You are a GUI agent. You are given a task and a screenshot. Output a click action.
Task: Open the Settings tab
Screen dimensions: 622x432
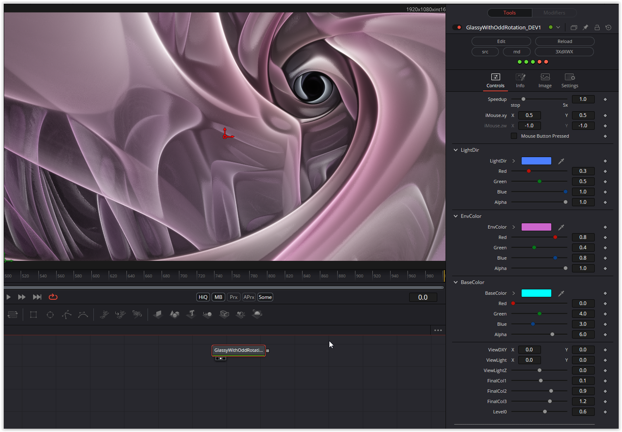coord(570,81)
